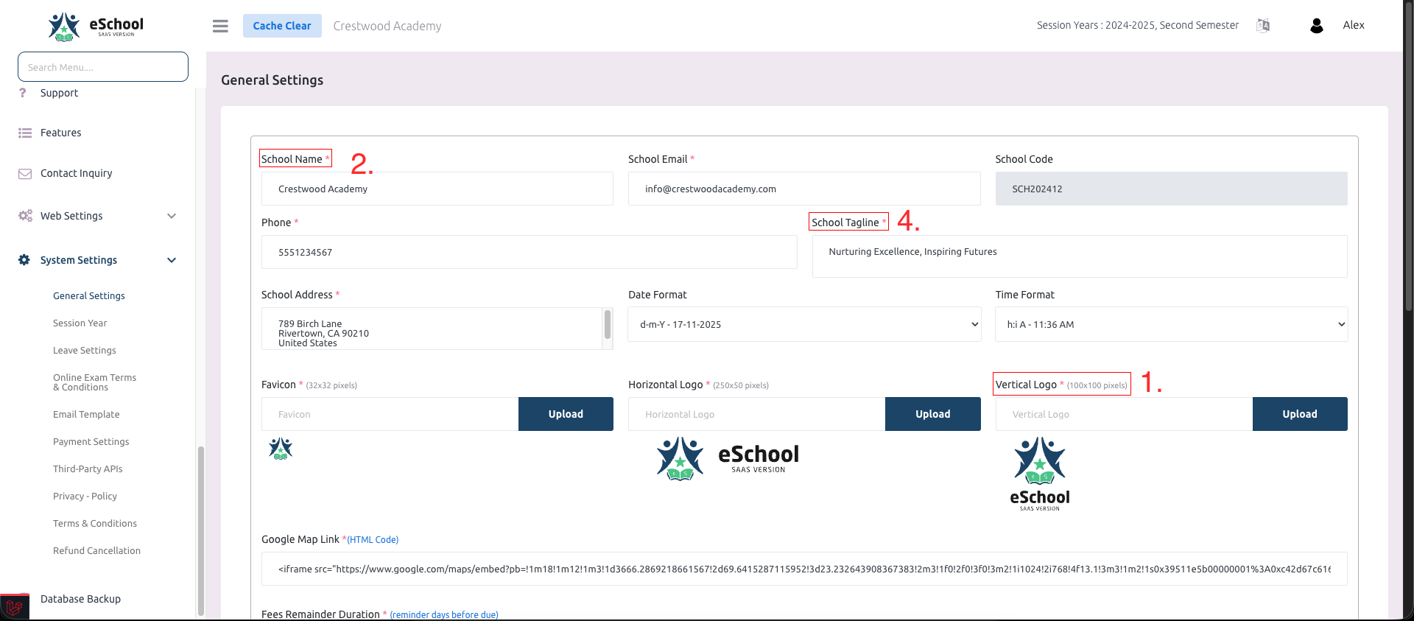This screenshot has height=621, width=1414.
Task: Expand the Web Settings submenu chevron
Action: [172, 217]
